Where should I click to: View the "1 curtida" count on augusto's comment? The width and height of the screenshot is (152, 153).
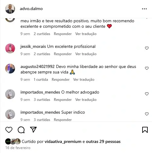pos(41,80)
